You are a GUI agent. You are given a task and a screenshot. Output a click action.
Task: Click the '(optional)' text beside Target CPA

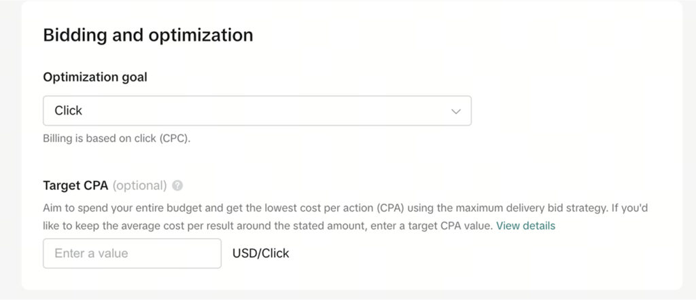click(x=139, y=185)
